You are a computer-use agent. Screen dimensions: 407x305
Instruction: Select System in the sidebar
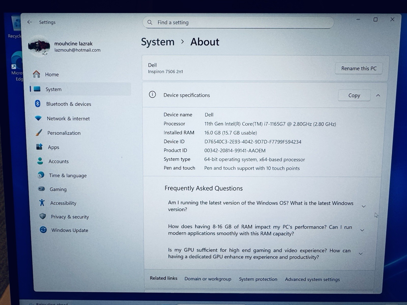click(80, 89)
